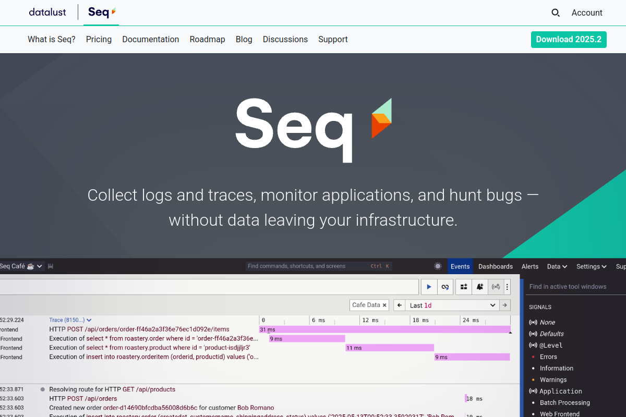Click the 18 ms span marker
The height and width of the screenshot is (417, 626).
click(x=466, y=399)
